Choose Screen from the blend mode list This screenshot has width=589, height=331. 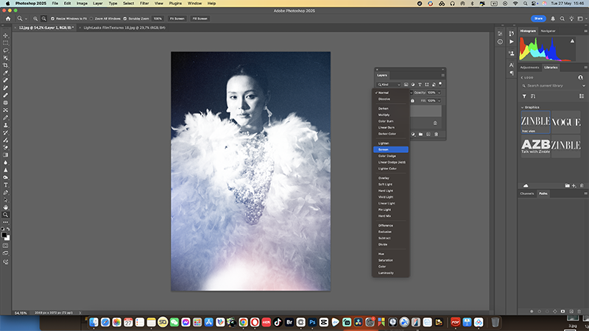[384, 149]
